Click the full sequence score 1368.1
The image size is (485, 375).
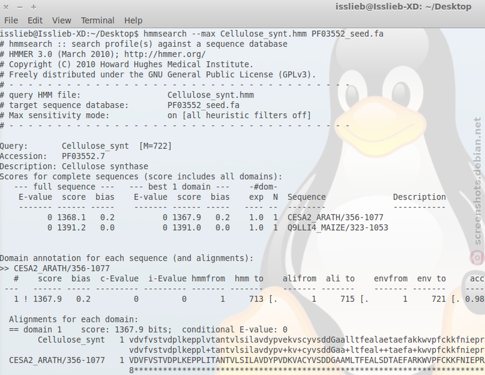71,217
